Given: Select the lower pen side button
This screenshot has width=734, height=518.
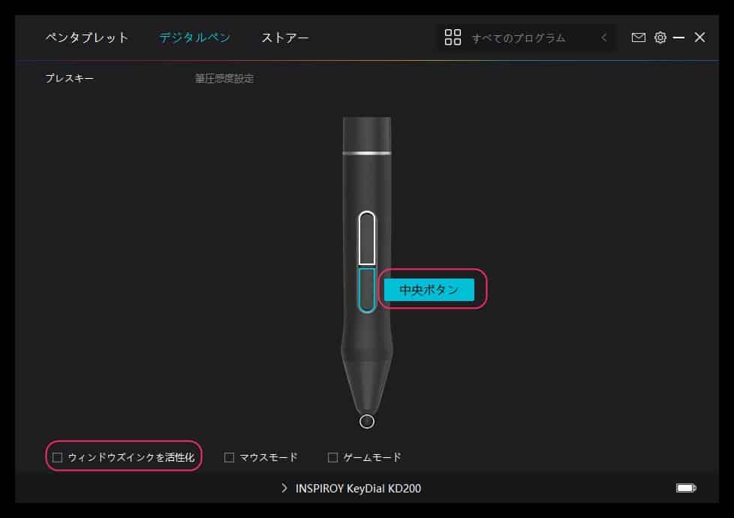Looking at the screenshot, I should (x=367, y=290).
